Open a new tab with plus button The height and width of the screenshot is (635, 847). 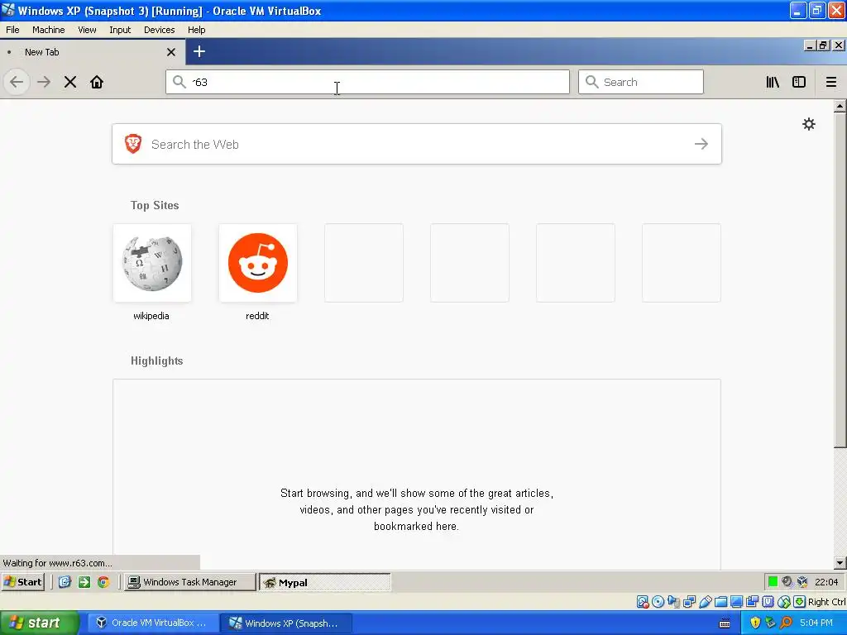tap(199, 51)
